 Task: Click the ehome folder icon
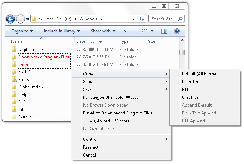coord(14,64)
